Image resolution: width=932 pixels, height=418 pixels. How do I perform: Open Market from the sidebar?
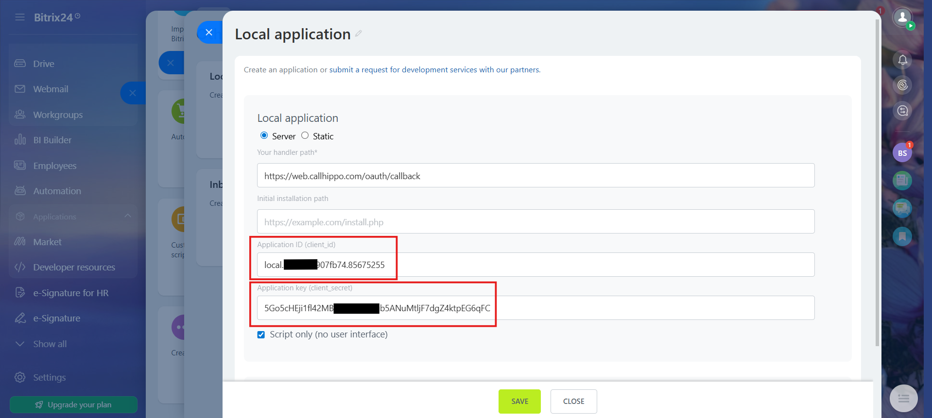pyautogui.click(x=47, y=242)
